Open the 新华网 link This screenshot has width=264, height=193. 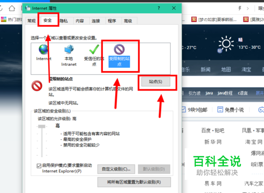(x=213, y=142)
